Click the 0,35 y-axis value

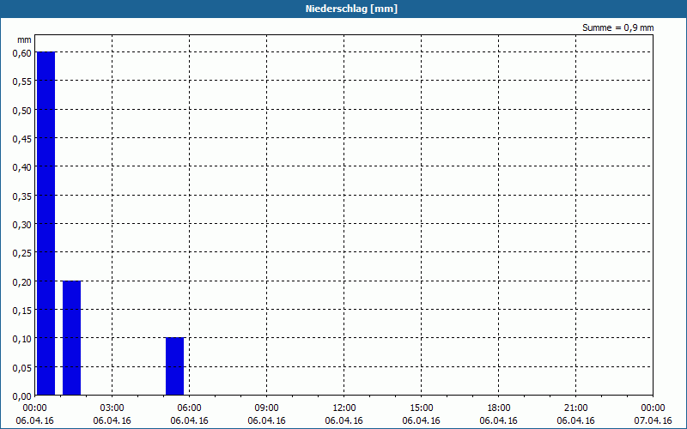click(x=22, y=196)
